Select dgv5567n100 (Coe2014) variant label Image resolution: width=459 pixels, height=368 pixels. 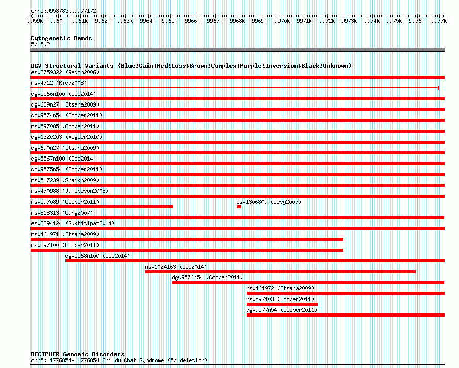(x=63, y=159)
